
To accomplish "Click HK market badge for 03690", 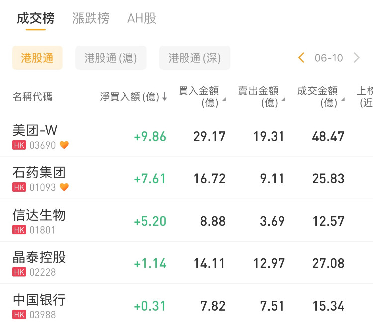I will coord(19,145).
